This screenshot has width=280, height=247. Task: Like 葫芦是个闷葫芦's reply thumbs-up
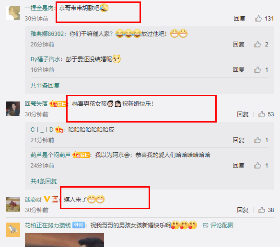click(257, 165)
